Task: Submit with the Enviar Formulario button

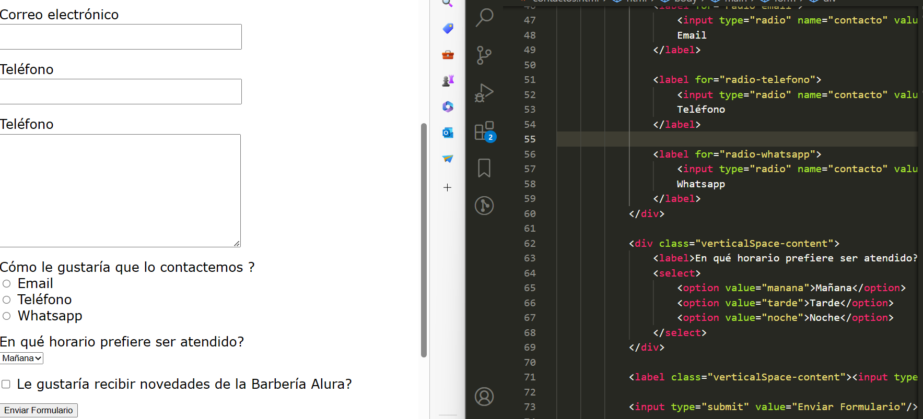Action: pos(39,410)
